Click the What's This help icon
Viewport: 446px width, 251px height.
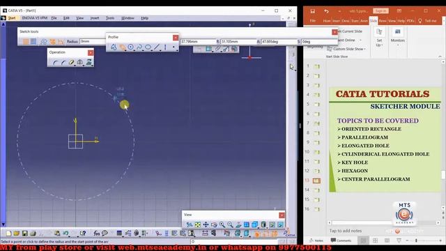(x=83, y=234)
